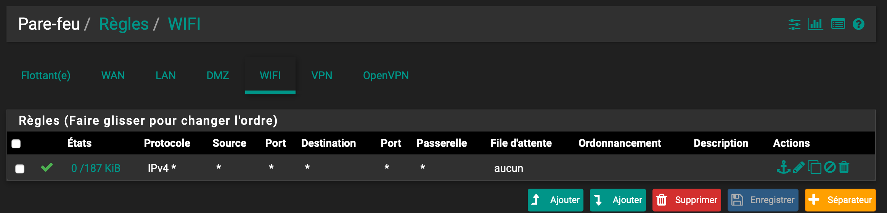This screenshot has width=887, height=213.
Task: Click Ajouter with the down arrow
Action: click(618, 200)
